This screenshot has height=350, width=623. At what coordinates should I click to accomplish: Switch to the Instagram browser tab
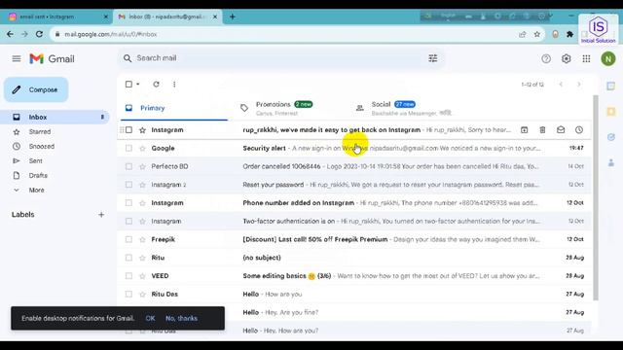[56, 17]
